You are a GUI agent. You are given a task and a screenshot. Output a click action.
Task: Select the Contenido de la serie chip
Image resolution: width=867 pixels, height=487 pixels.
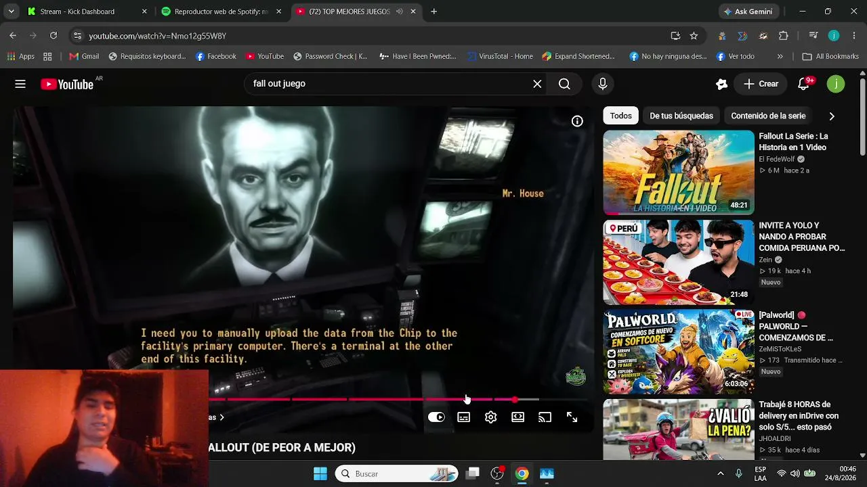pyautogui.click(x=768, y=116)
